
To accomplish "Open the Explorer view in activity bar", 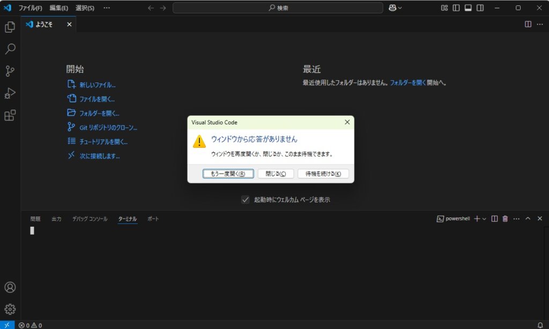I will [10, 27].
